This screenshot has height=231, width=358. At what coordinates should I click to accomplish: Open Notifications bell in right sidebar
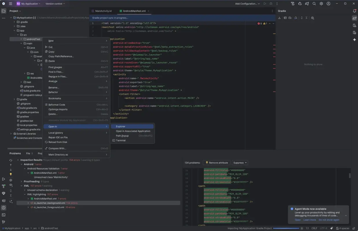[x=355, y=11]
